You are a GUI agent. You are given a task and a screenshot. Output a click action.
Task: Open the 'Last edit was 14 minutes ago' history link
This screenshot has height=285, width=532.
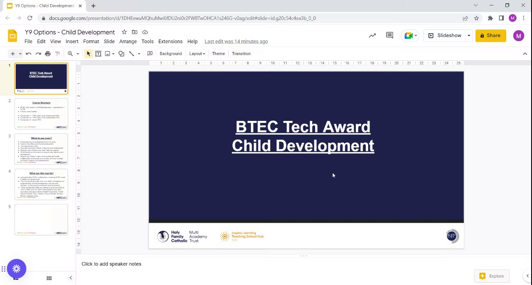pyautogui.click(x=236, y=42)
